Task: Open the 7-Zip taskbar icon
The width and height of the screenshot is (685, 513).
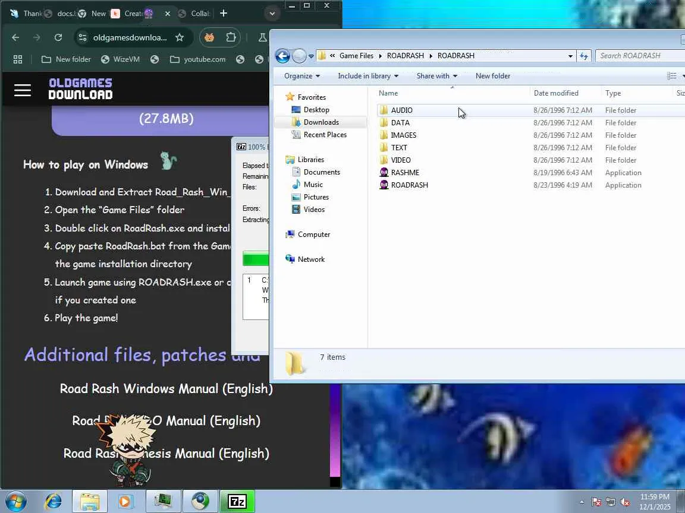Action: coord(237,502)
